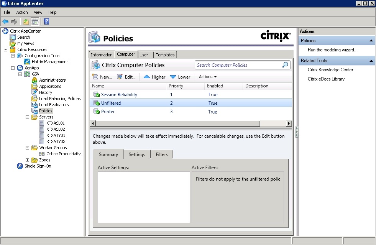Click the Load Evaluators icon
The height and width of the screenshot is (245, 376).
click(34, 105)
